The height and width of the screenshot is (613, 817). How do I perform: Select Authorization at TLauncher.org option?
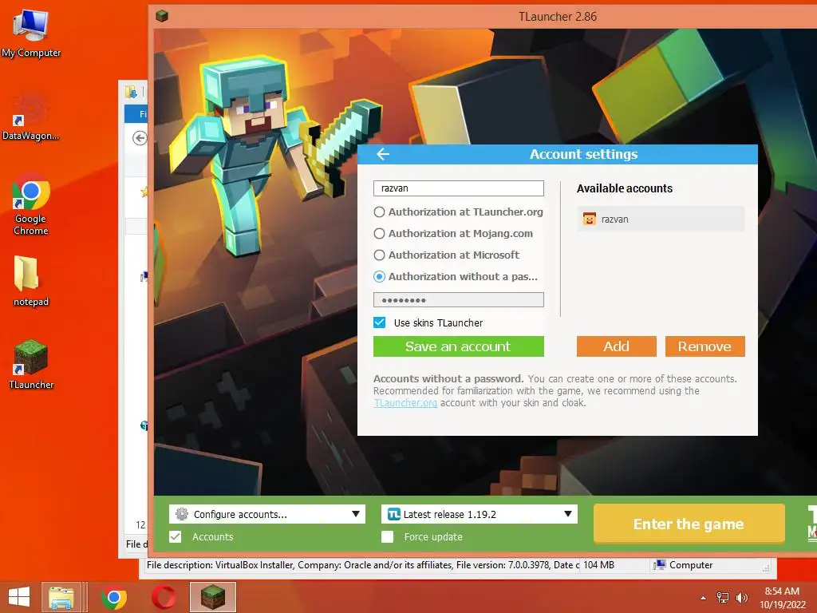coord(459,212)
